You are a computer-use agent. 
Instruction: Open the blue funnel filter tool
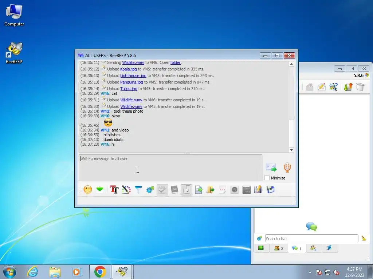tap(138, 190)
